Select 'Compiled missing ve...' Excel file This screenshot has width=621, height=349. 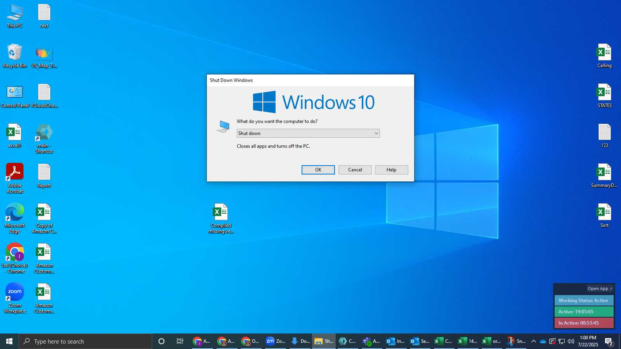[221, 218]
